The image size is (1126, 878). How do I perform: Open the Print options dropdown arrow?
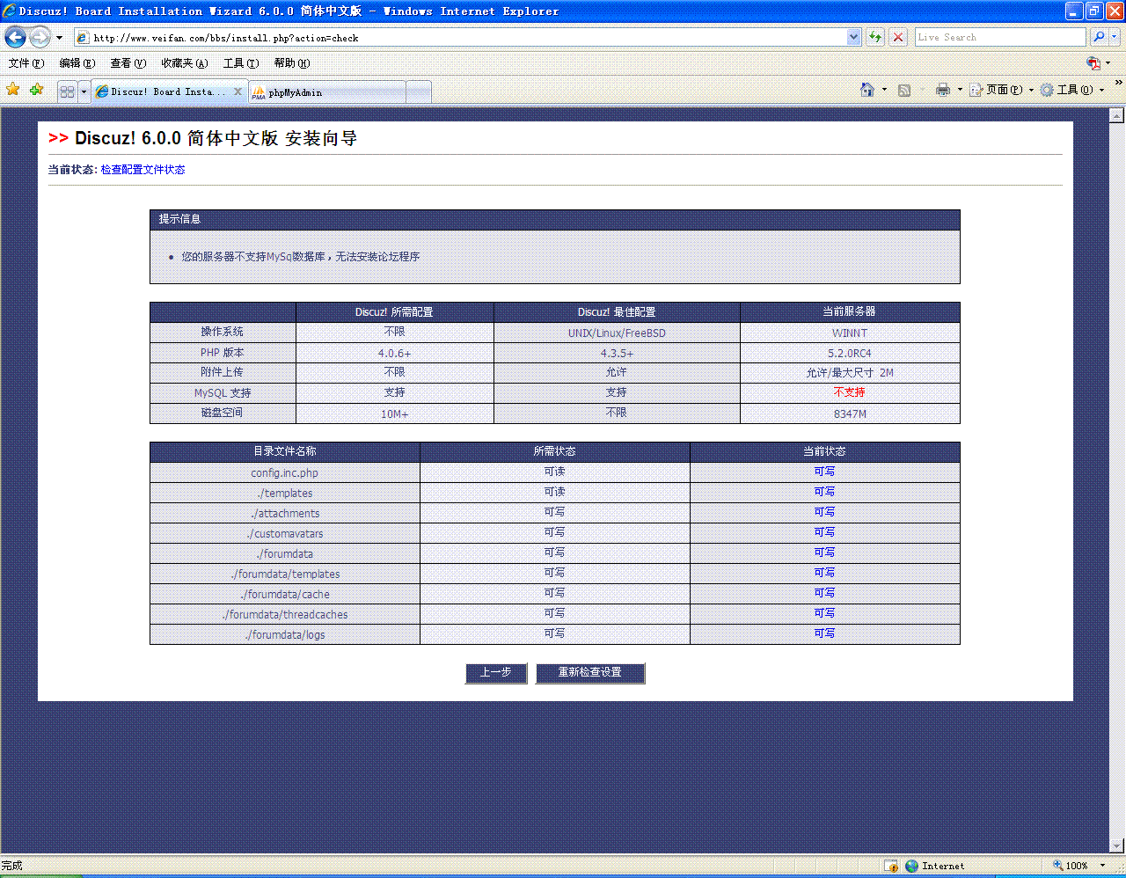pyautogui.click(x=960, y=90)
